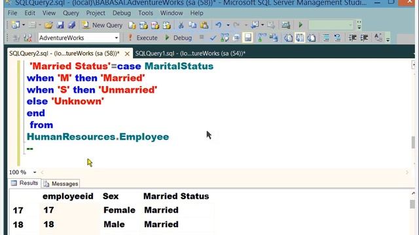Screen dimensions: 419x235
Task: Switch to the Messages tab
Action: 61,183
